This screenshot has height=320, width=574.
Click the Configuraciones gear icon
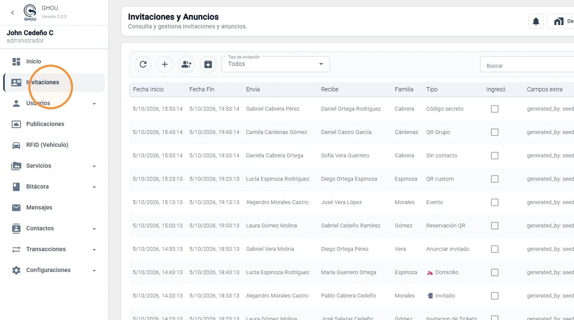(x=16, y=270)
